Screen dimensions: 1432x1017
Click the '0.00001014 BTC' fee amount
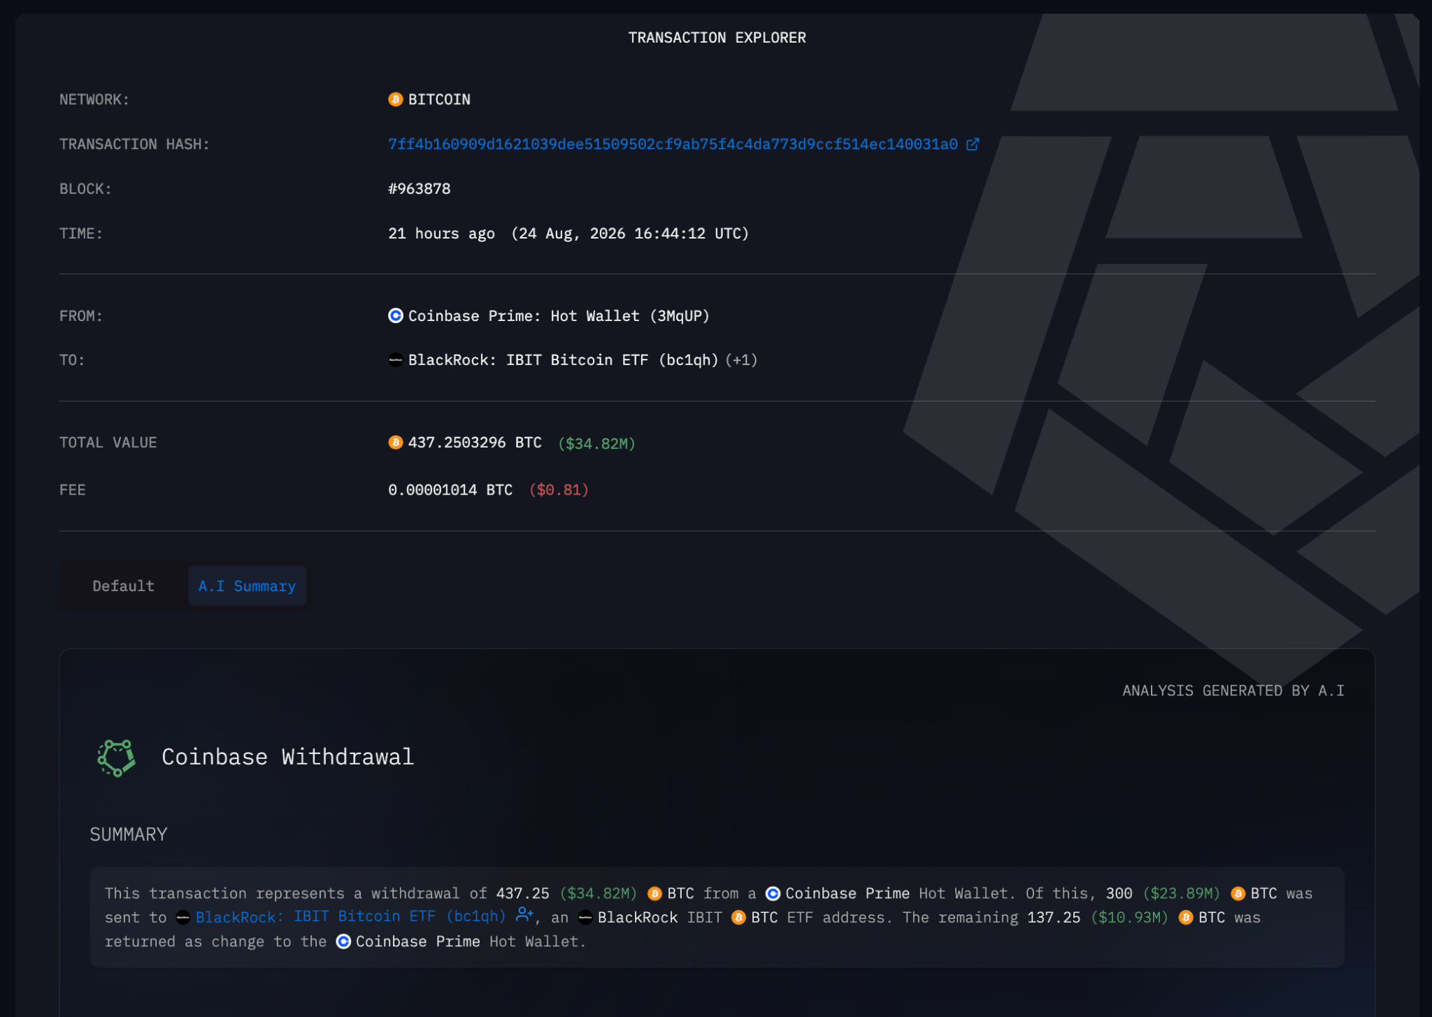pyautogui.click(x=450, y=490)
